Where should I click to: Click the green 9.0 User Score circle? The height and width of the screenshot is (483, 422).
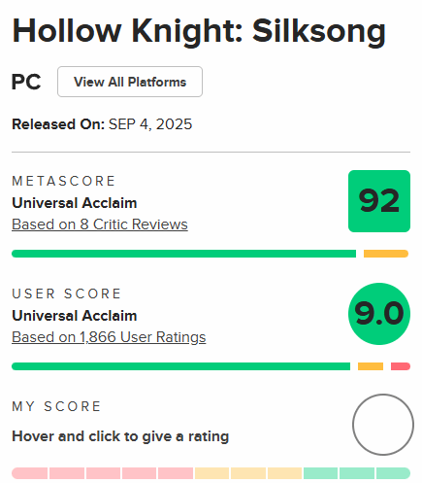379,314
